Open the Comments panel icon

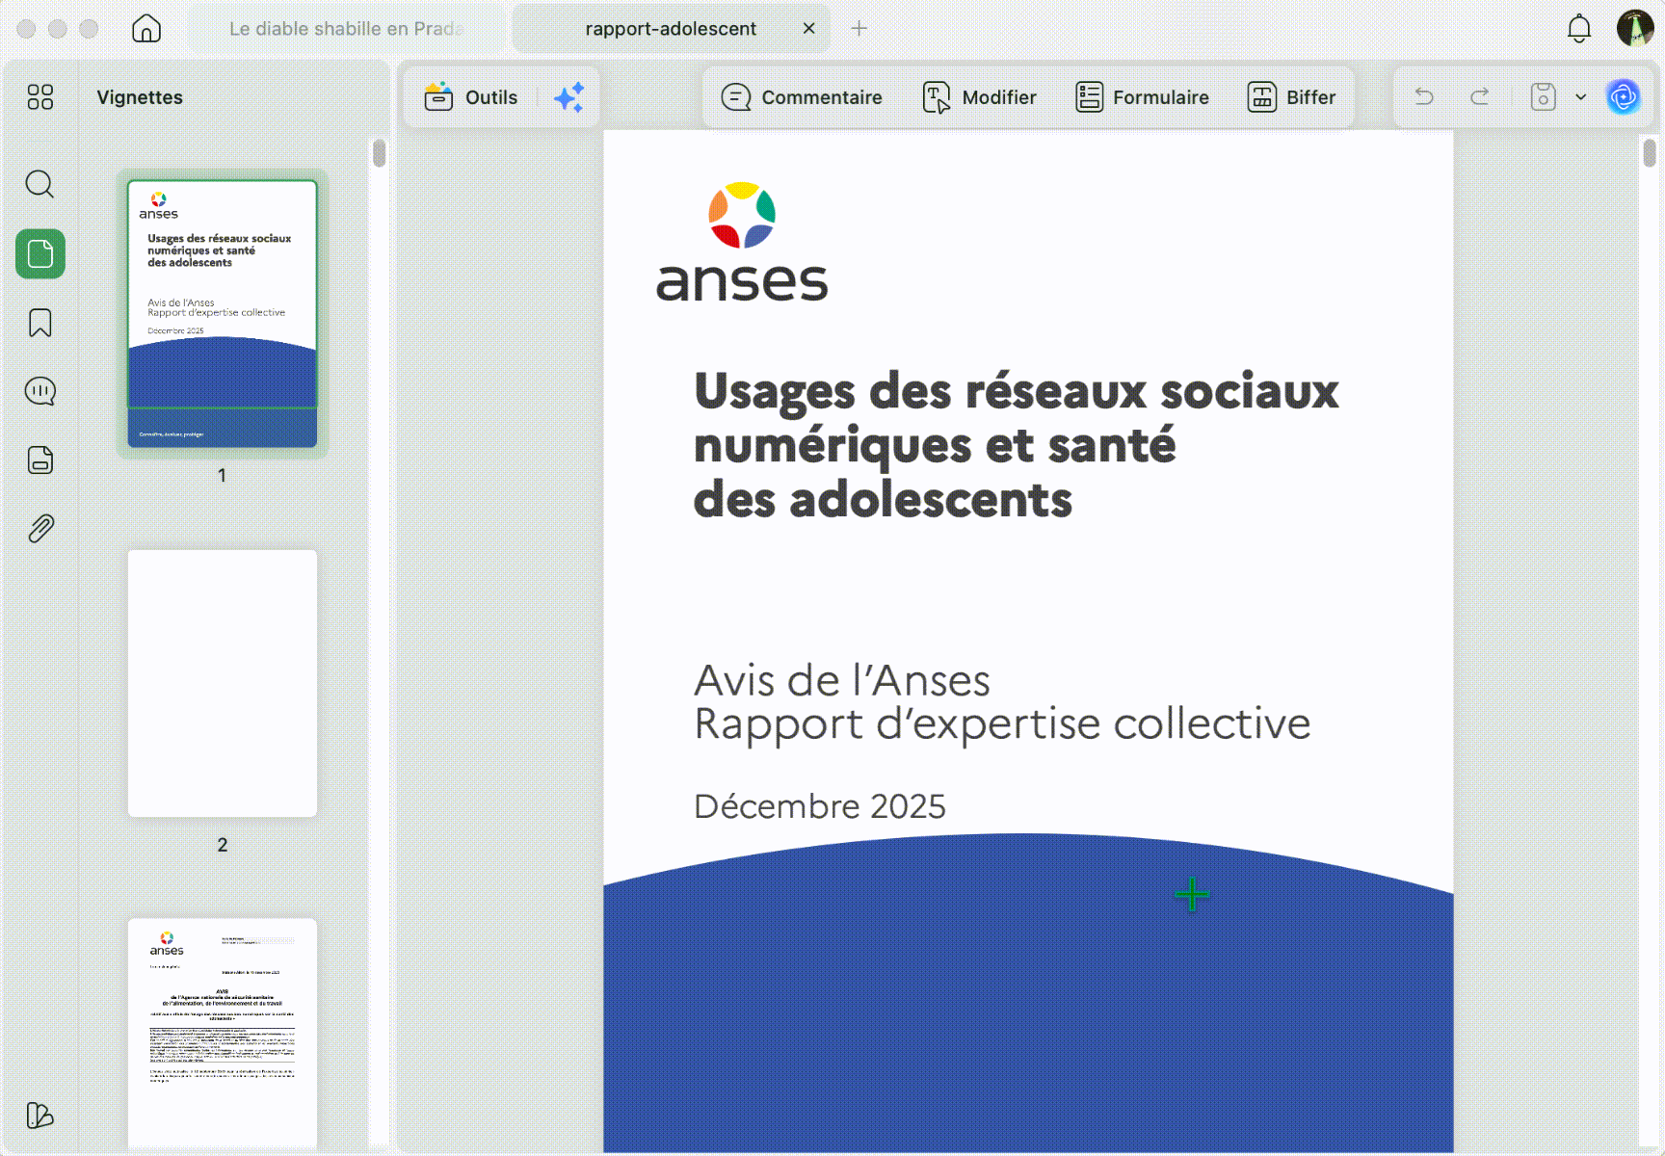40,391
